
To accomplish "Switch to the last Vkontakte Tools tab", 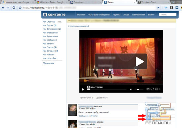I will coord(154,2).
